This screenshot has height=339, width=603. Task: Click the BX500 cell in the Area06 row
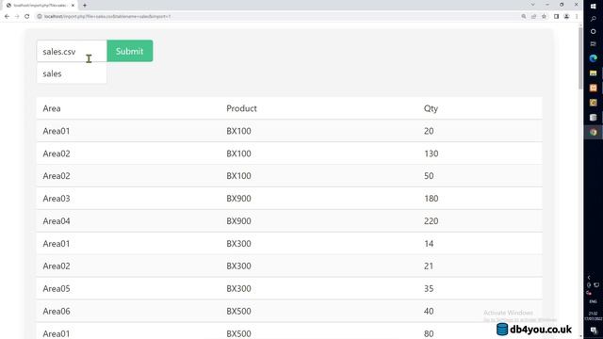click(x=238, y=312)
